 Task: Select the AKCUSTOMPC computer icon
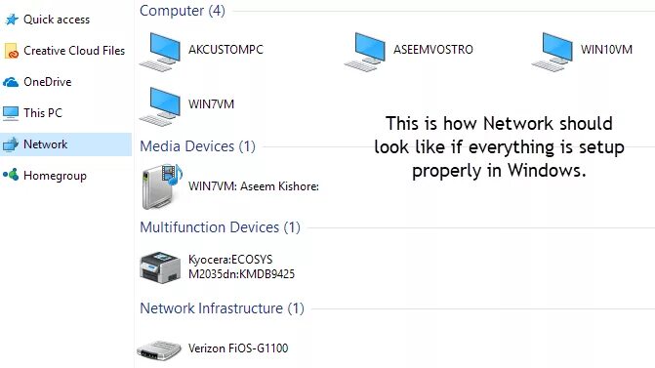(x=160, y=52)
